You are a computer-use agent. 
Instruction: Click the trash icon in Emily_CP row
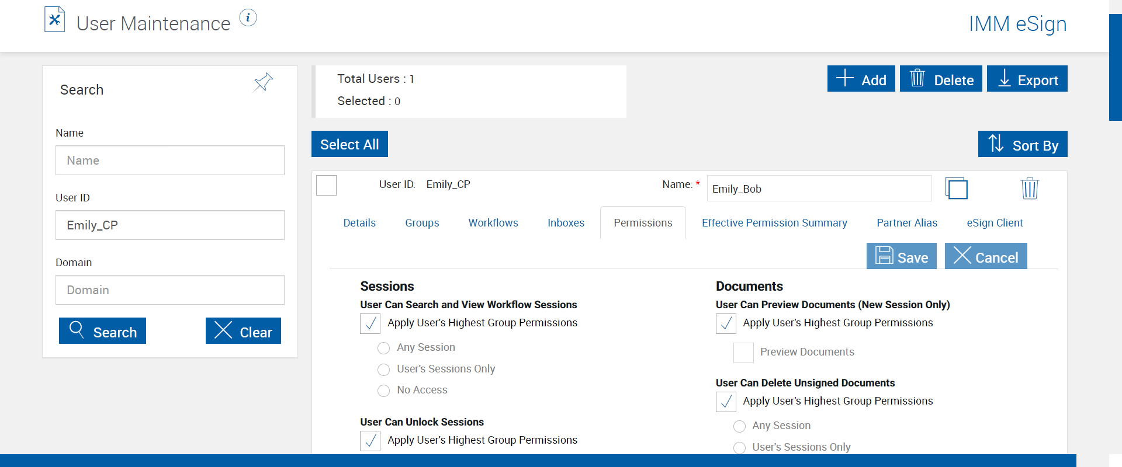pyautogui.click(x=1029, y=189)
